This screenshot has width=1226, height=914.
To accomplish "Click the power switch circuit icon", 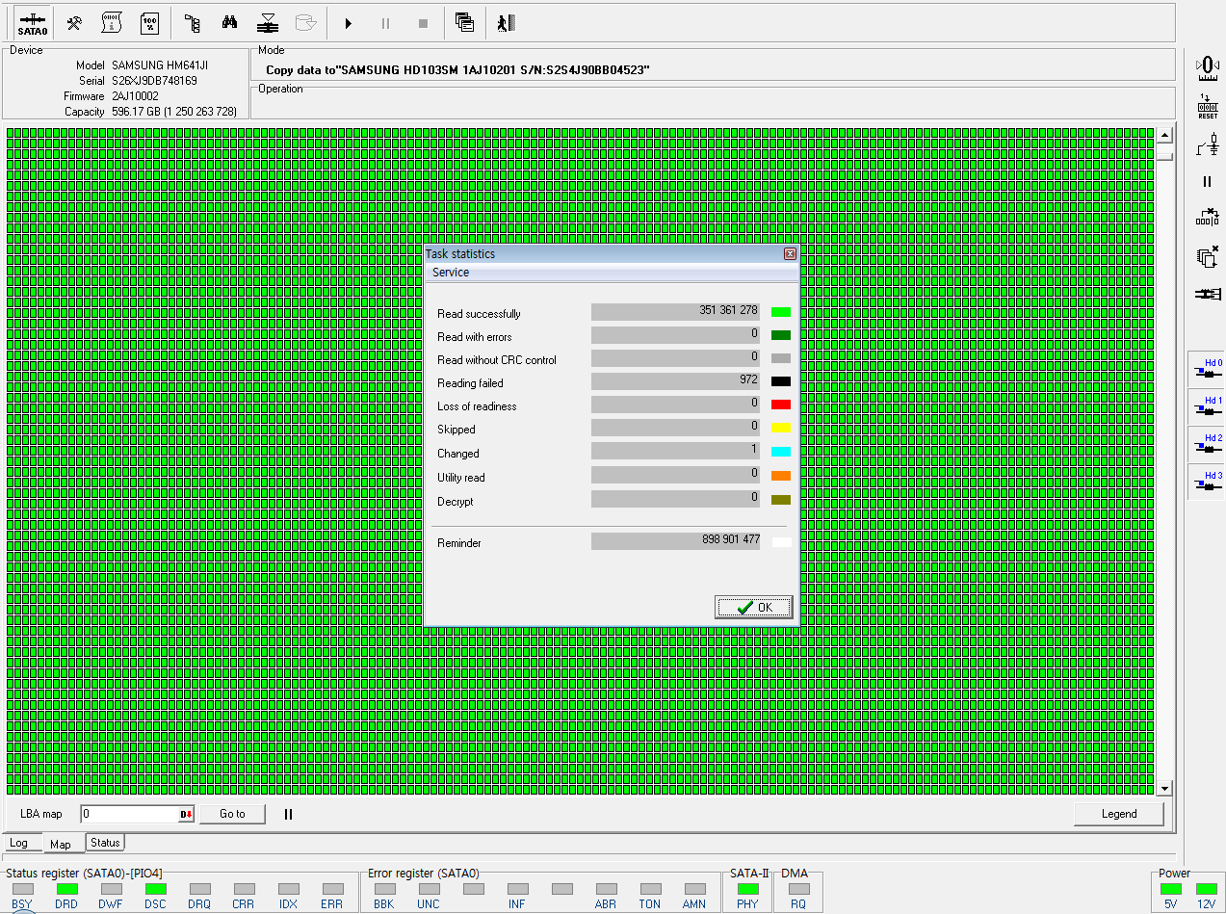I will tap(1208, 144).
